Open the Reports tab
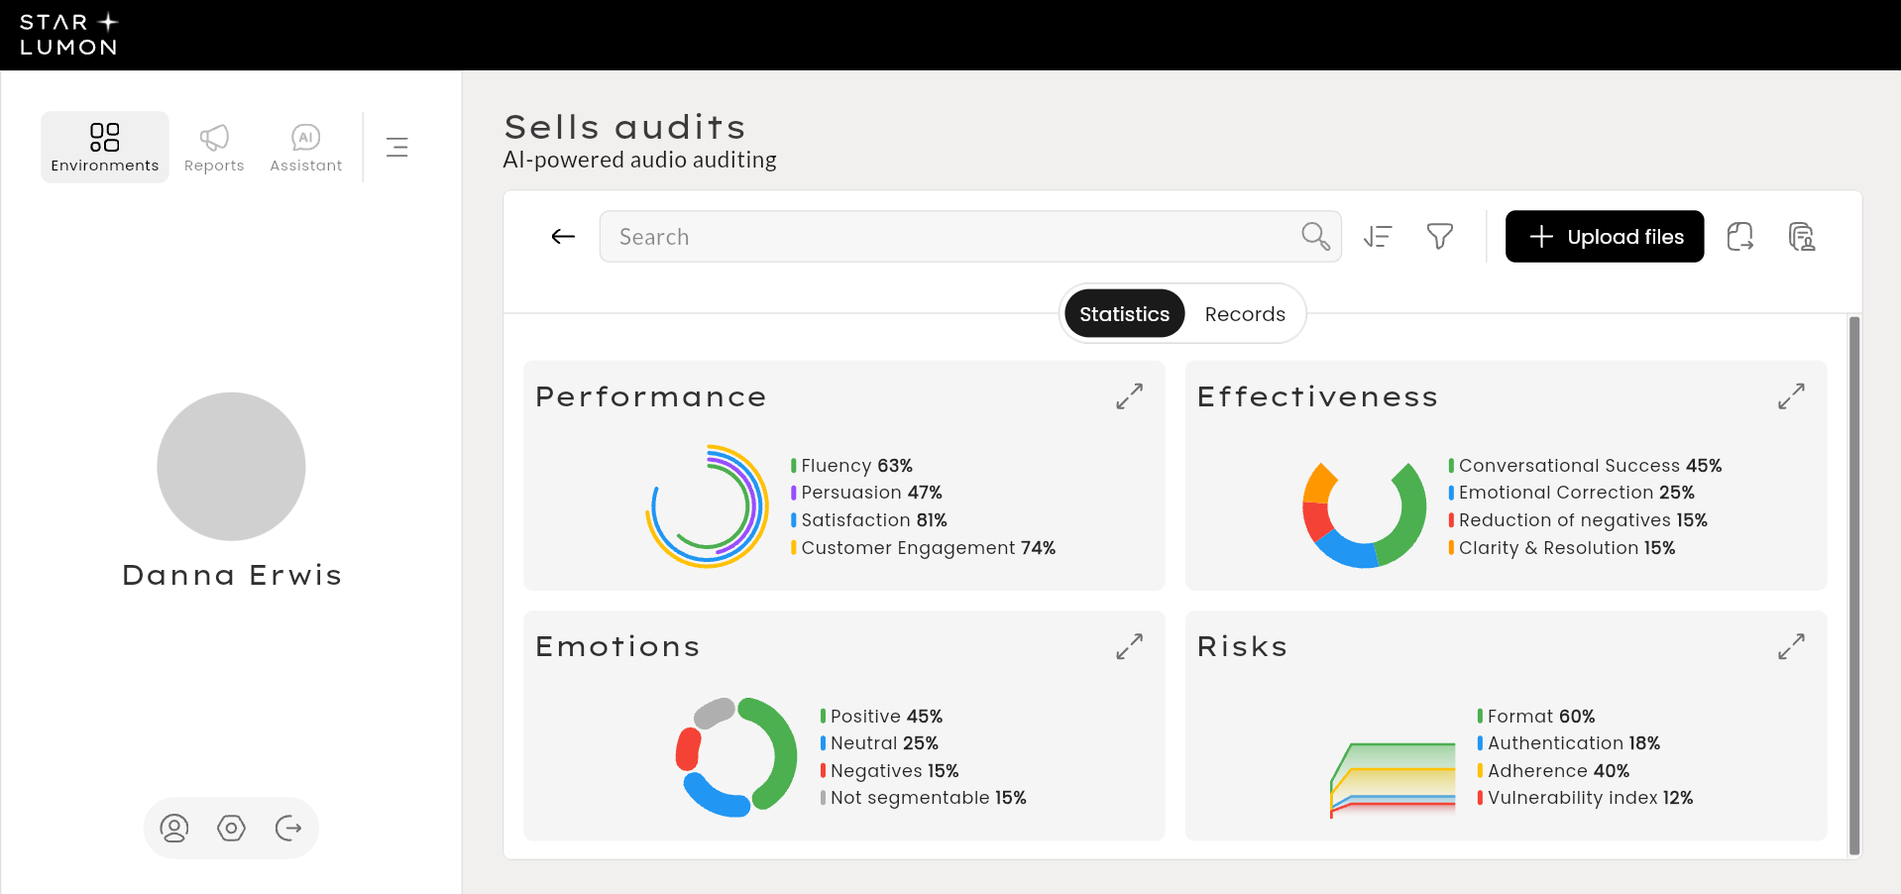 click(x=214, y=148)
